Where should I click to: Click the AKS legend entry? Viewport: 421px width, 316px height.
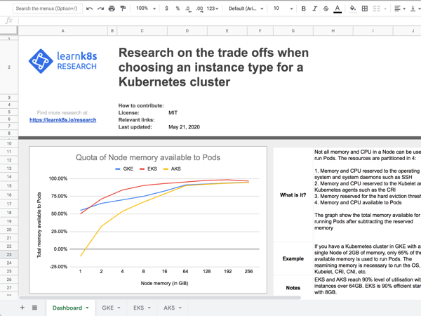click(172, 169)
